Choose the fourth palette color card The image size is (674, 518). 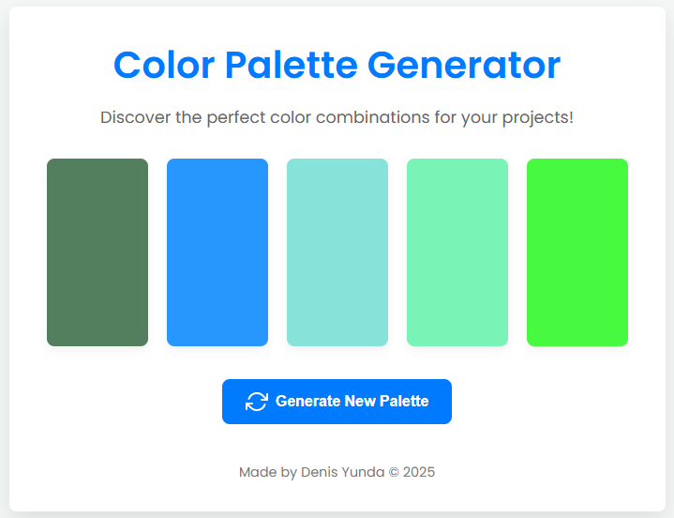tap(457, 252)
